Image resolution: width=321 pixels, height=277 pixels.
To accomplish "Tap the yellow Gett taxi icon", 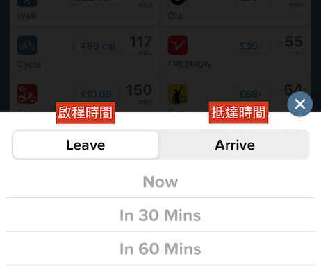I will [178, 94].
